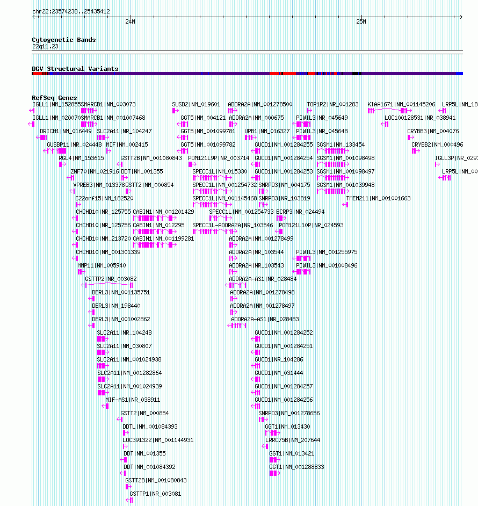Image resolution: width=478 pixels, height=506 pixels.
Task: Click the MMP11|NM_005940 gene label
Action: tap(102, 265)
